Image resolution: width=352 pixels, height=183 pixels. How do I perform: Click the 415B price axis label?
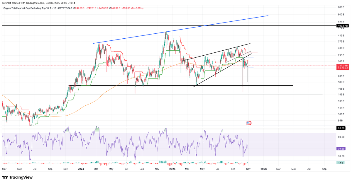(341, 35)
